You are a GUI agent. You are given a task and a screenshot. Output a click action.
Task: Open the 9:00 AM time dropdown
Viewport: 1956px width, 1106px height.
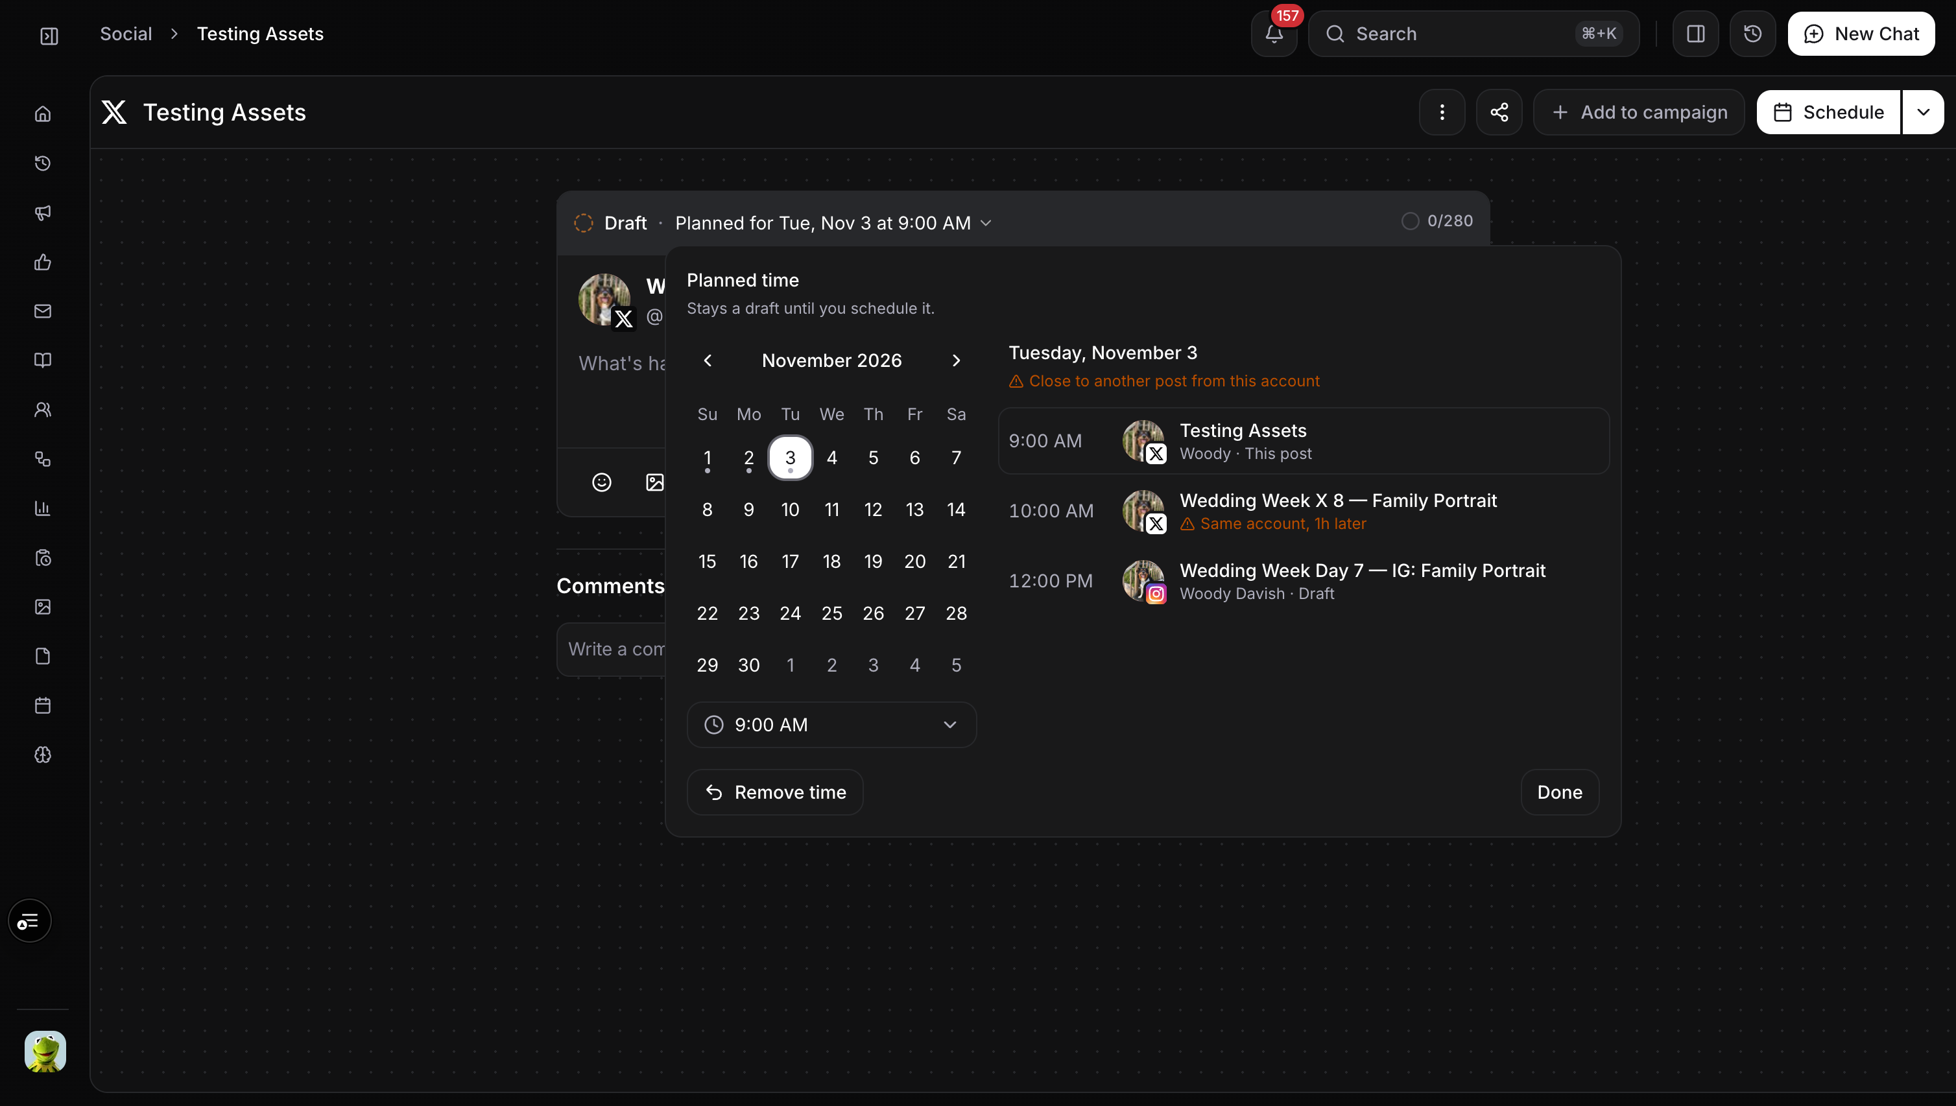click(831, 725)
